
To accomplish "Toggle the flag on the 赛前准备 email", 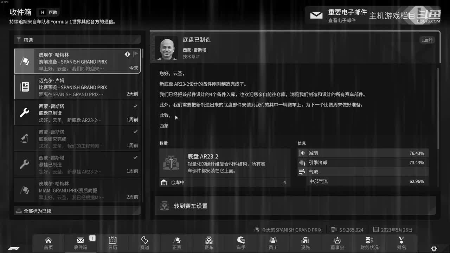I will click(136, 54).
